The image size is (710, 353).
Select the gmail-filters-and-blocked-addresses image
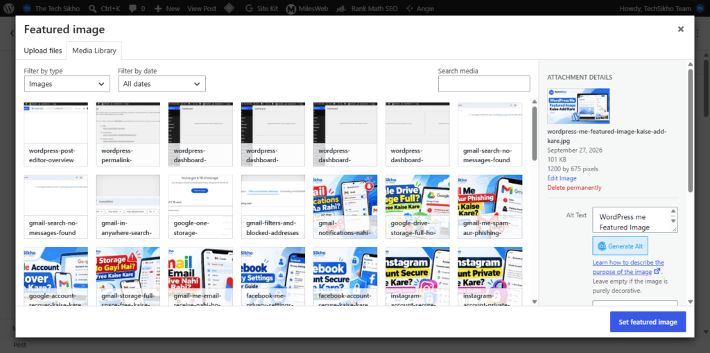pos(273,207)
